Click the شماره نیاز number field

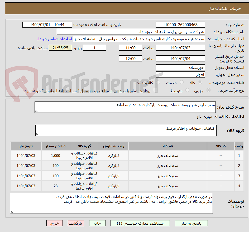(180, 25)
